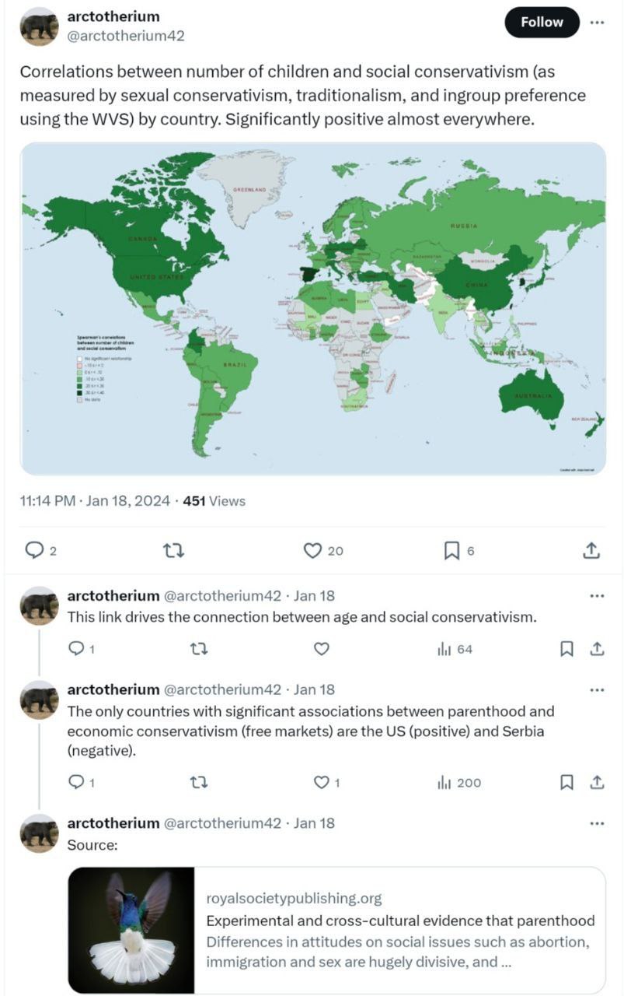The height and width of the screenshot is (996, 624).
Task: Open the @arctotherium42 handle in header
Action: pos(126,36)
